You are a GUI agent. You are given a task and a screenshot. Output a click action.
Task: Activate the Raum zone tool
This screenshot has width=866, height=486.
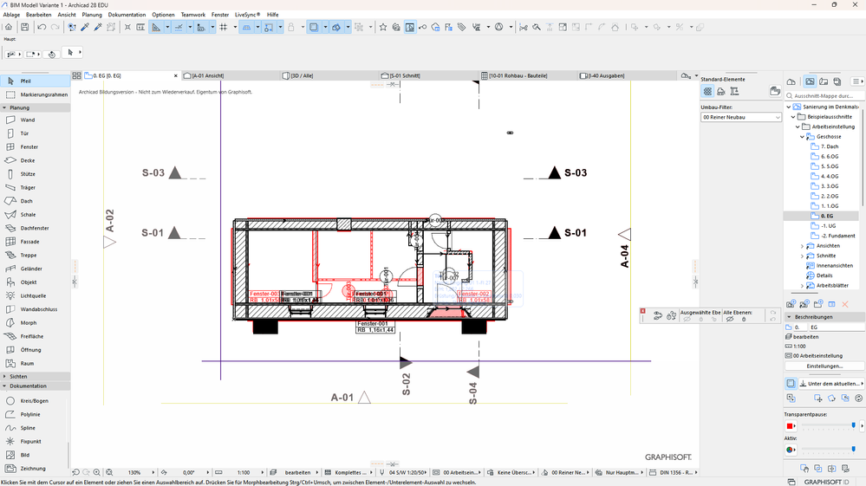[x=27, y=363]
